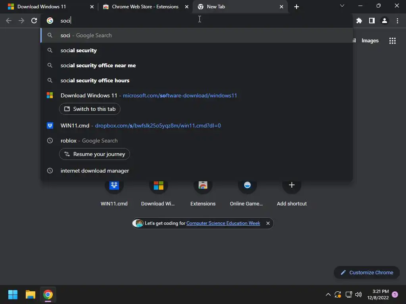406x304 pixels.
Task: Open File Explorer from the taskbar
Action: (30, 294)
